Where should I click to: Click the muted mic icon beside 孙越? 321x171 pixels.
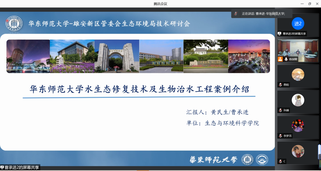(280, 110)
